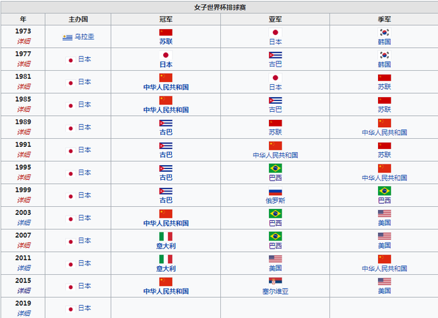Follow the 日本 champion link for 1977
The image size is (438, 318).
[x=166, y=65]
